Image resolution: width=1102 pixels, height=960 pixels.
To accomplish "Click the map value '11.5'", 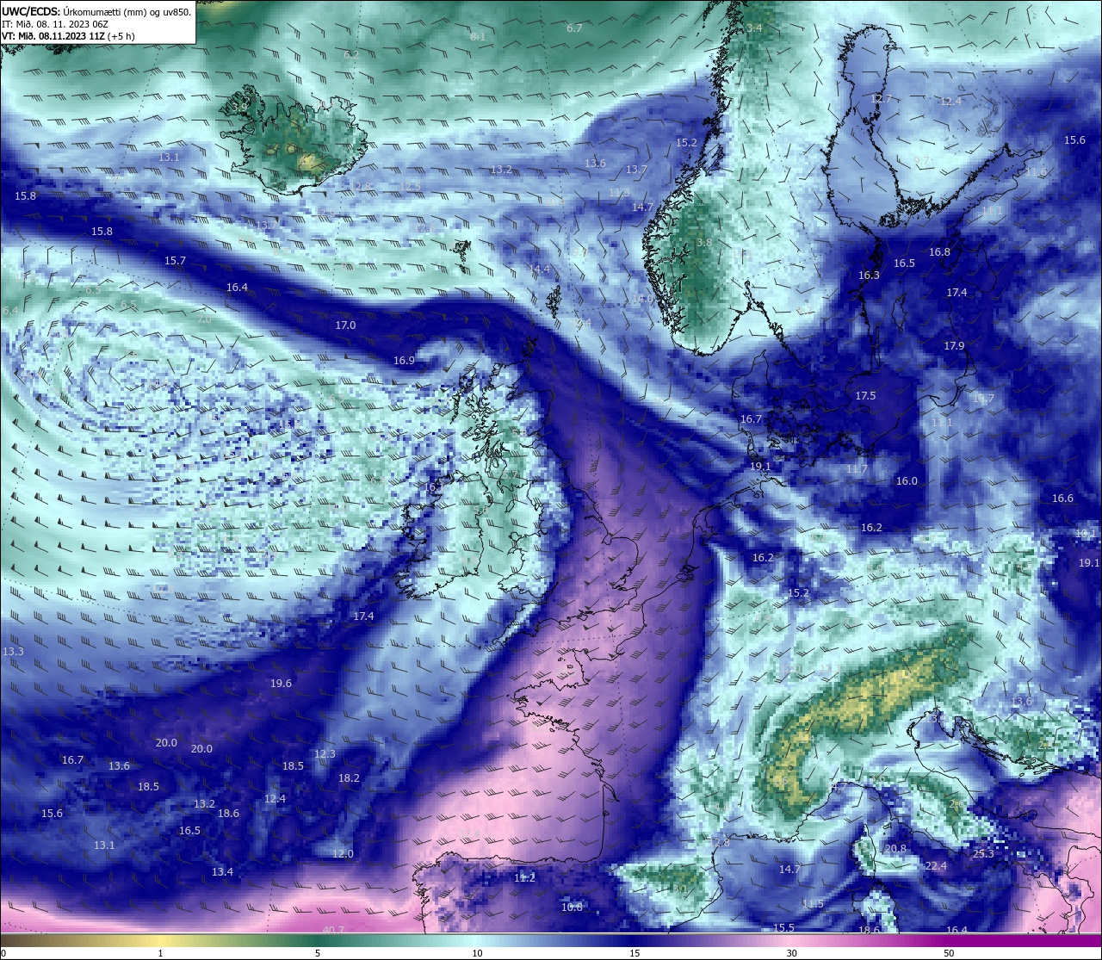I will [813, 904].
